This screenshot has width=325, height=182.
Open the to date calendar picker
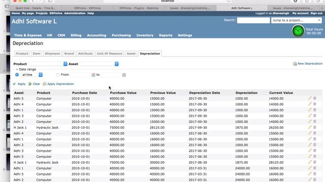(x=124, y=75)
